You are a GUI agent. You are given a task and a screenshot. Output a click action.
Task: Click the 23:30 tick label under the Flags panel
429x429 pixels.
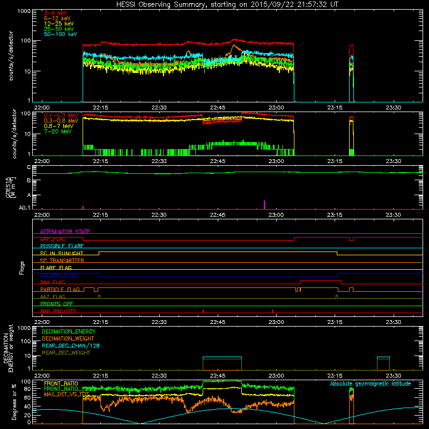pos(394,322)
